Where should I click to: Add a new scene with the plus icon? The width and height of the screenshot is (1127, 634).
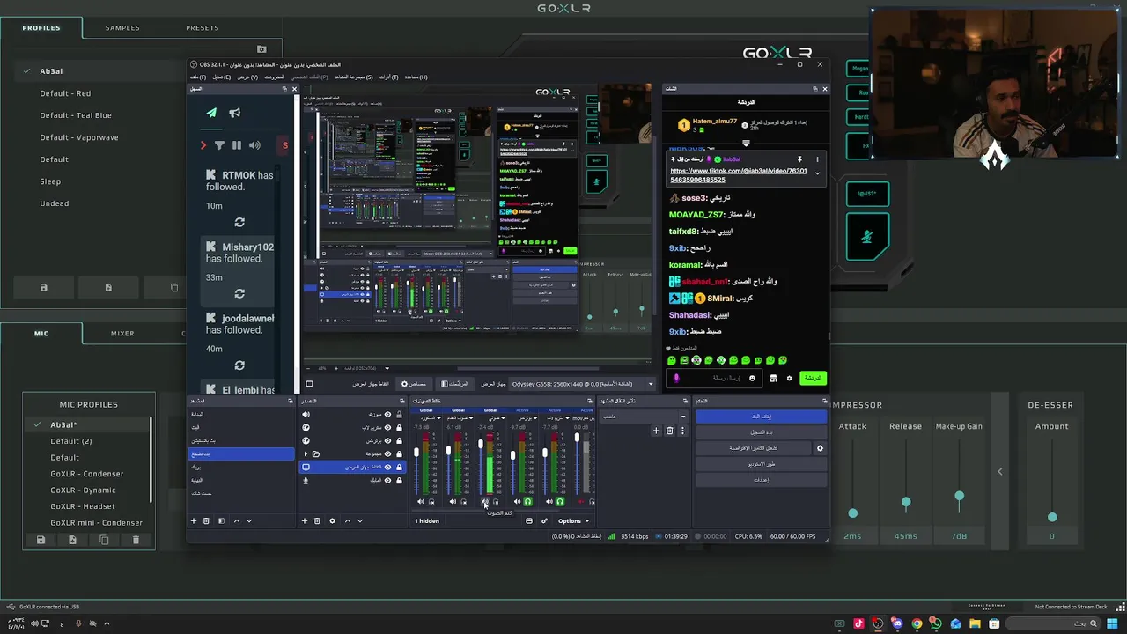pos(194,520)
